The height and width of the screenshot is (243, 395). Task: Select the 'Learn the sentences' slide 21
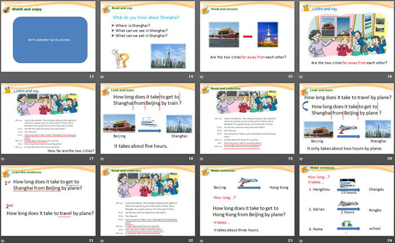(49, 200)
